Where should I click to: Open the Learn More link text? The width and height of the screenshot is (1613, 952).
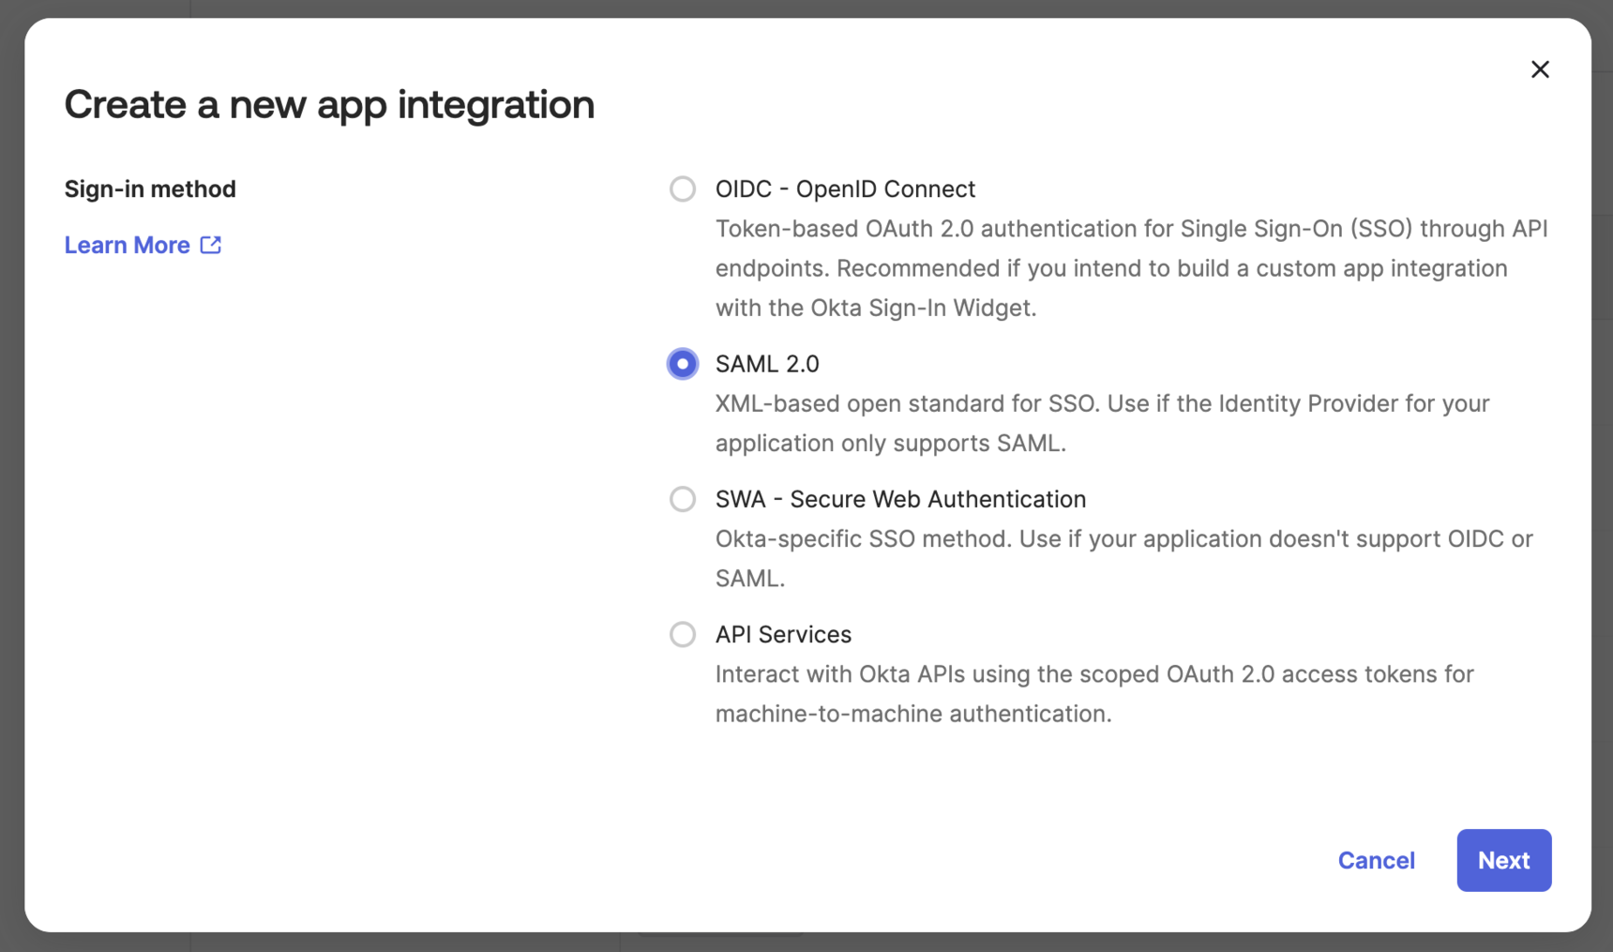click(x=128, y=245)
